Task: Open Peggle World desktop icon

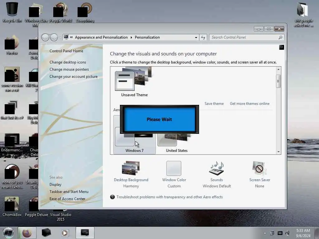Action: point(61,12)
